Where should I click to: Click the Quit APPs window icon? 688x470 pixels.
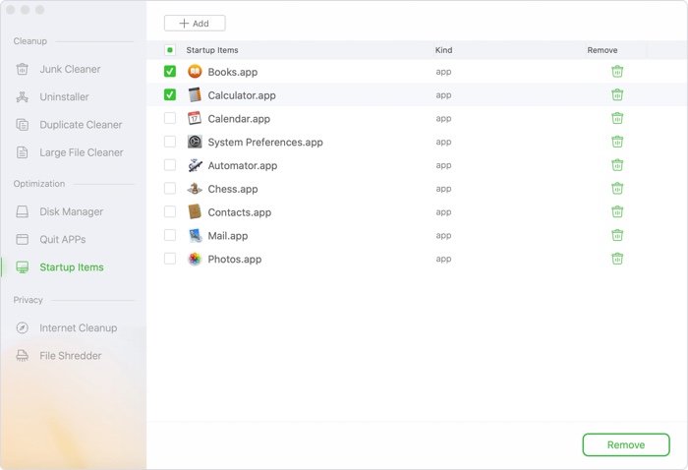pyautogui.click(x=22, y=239)
